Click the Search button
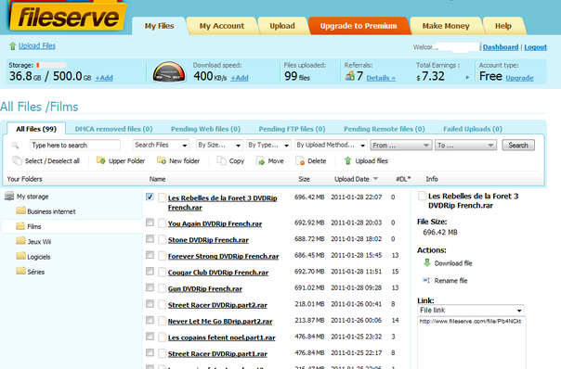The image size is (561, 369). click(x=518, y=145)
